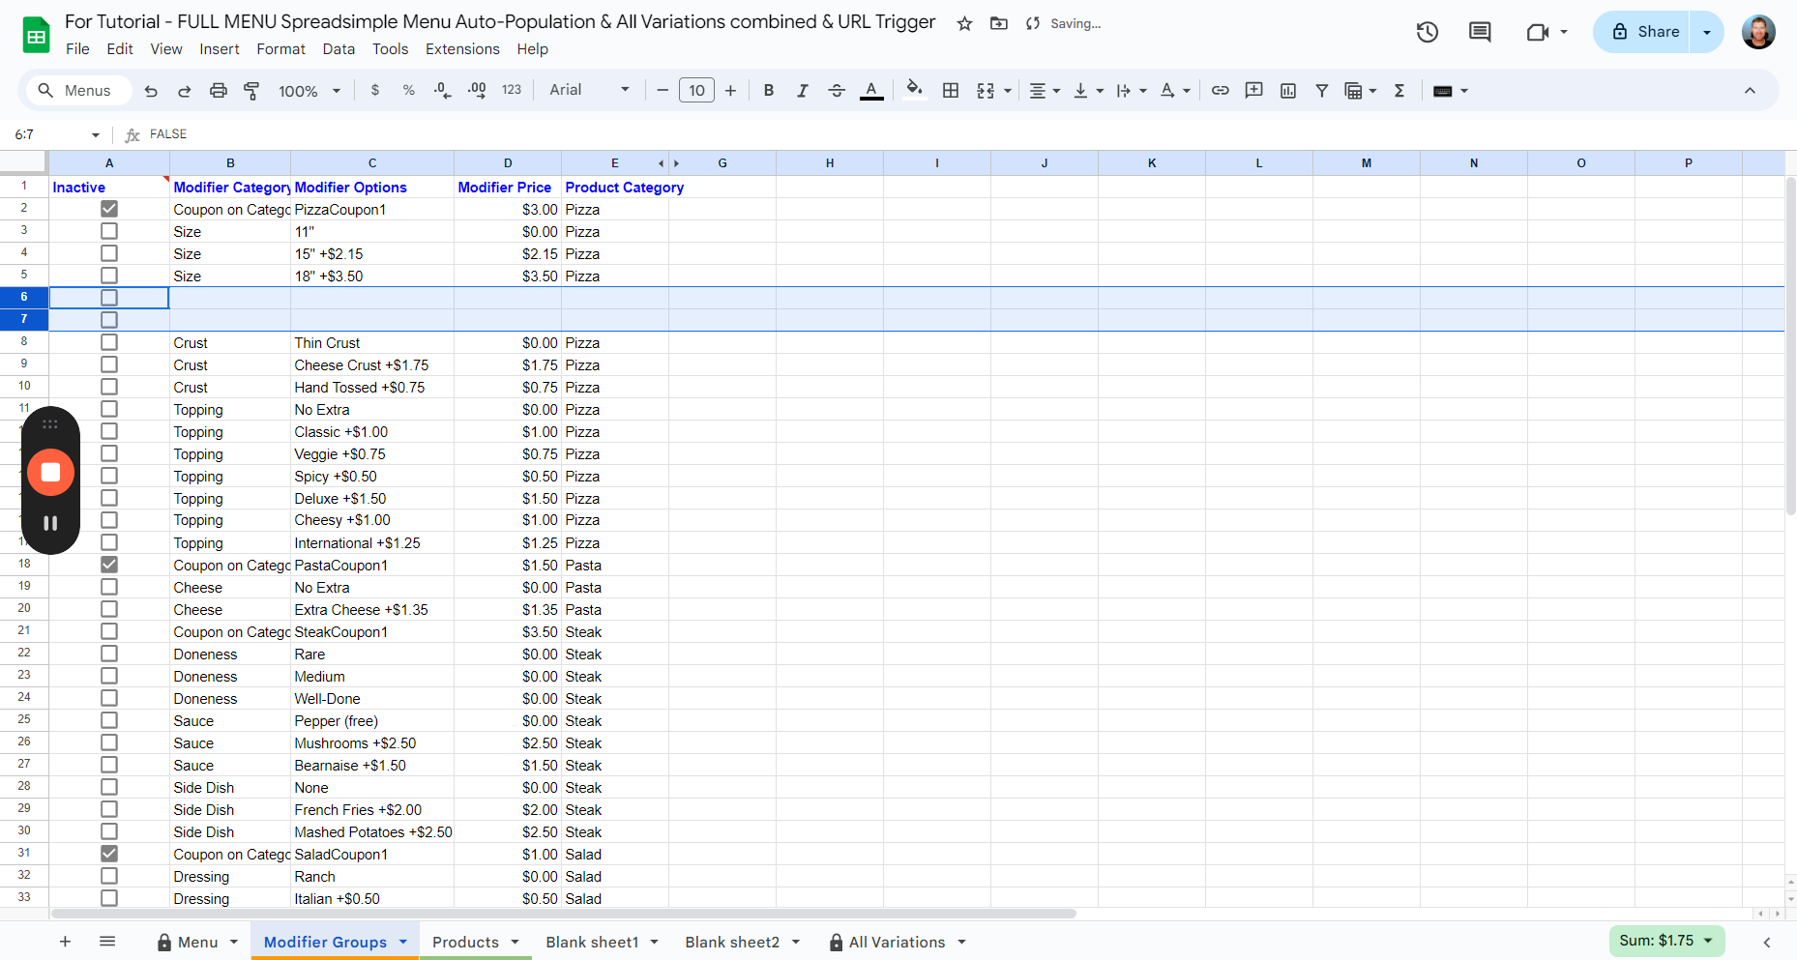Open vertical align dropdown
Viewport: 1797px width, 960px height.
(x=1088, y=91)
